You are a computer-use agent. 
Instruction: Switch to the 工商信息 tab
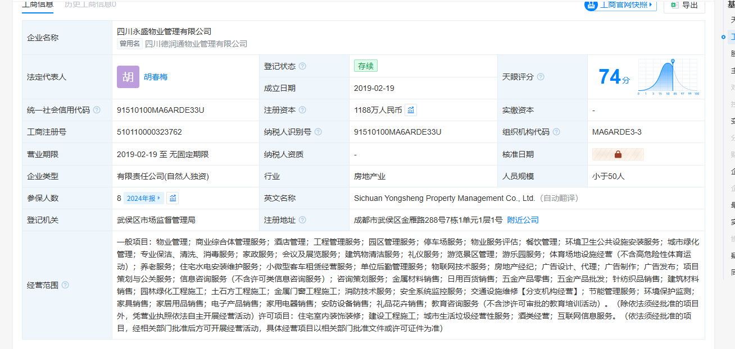coord(38,4)
